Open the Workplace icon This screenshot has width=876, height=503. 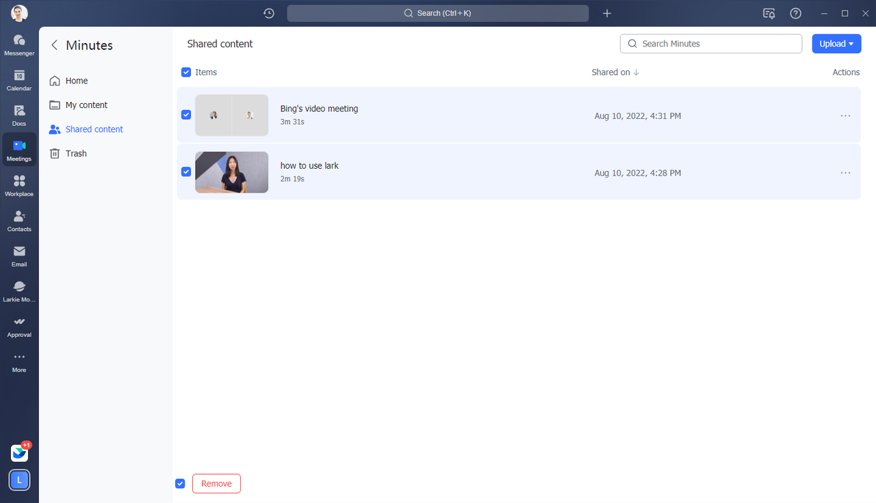pyautogui.click(x=19, y=185)
